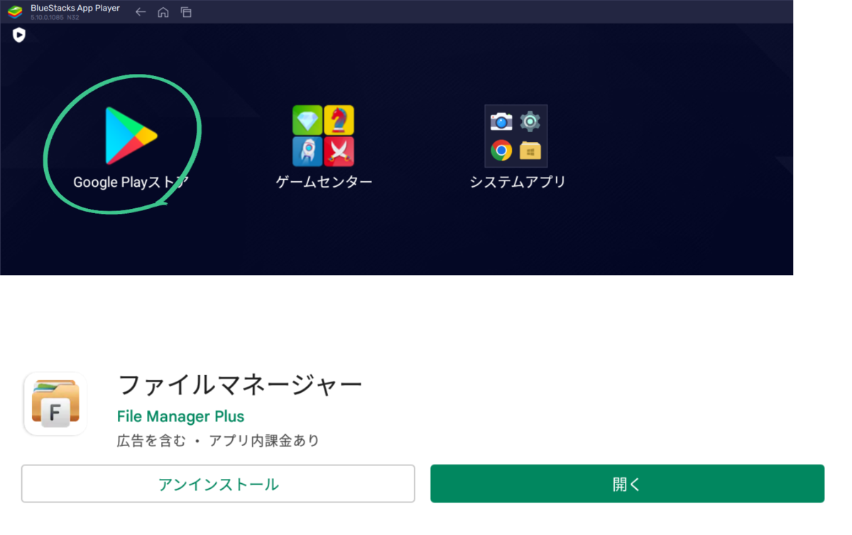Go to BlueStacks home screen
Screen dimensions: 852x535
pyautogui.click(x=163, y=12)
